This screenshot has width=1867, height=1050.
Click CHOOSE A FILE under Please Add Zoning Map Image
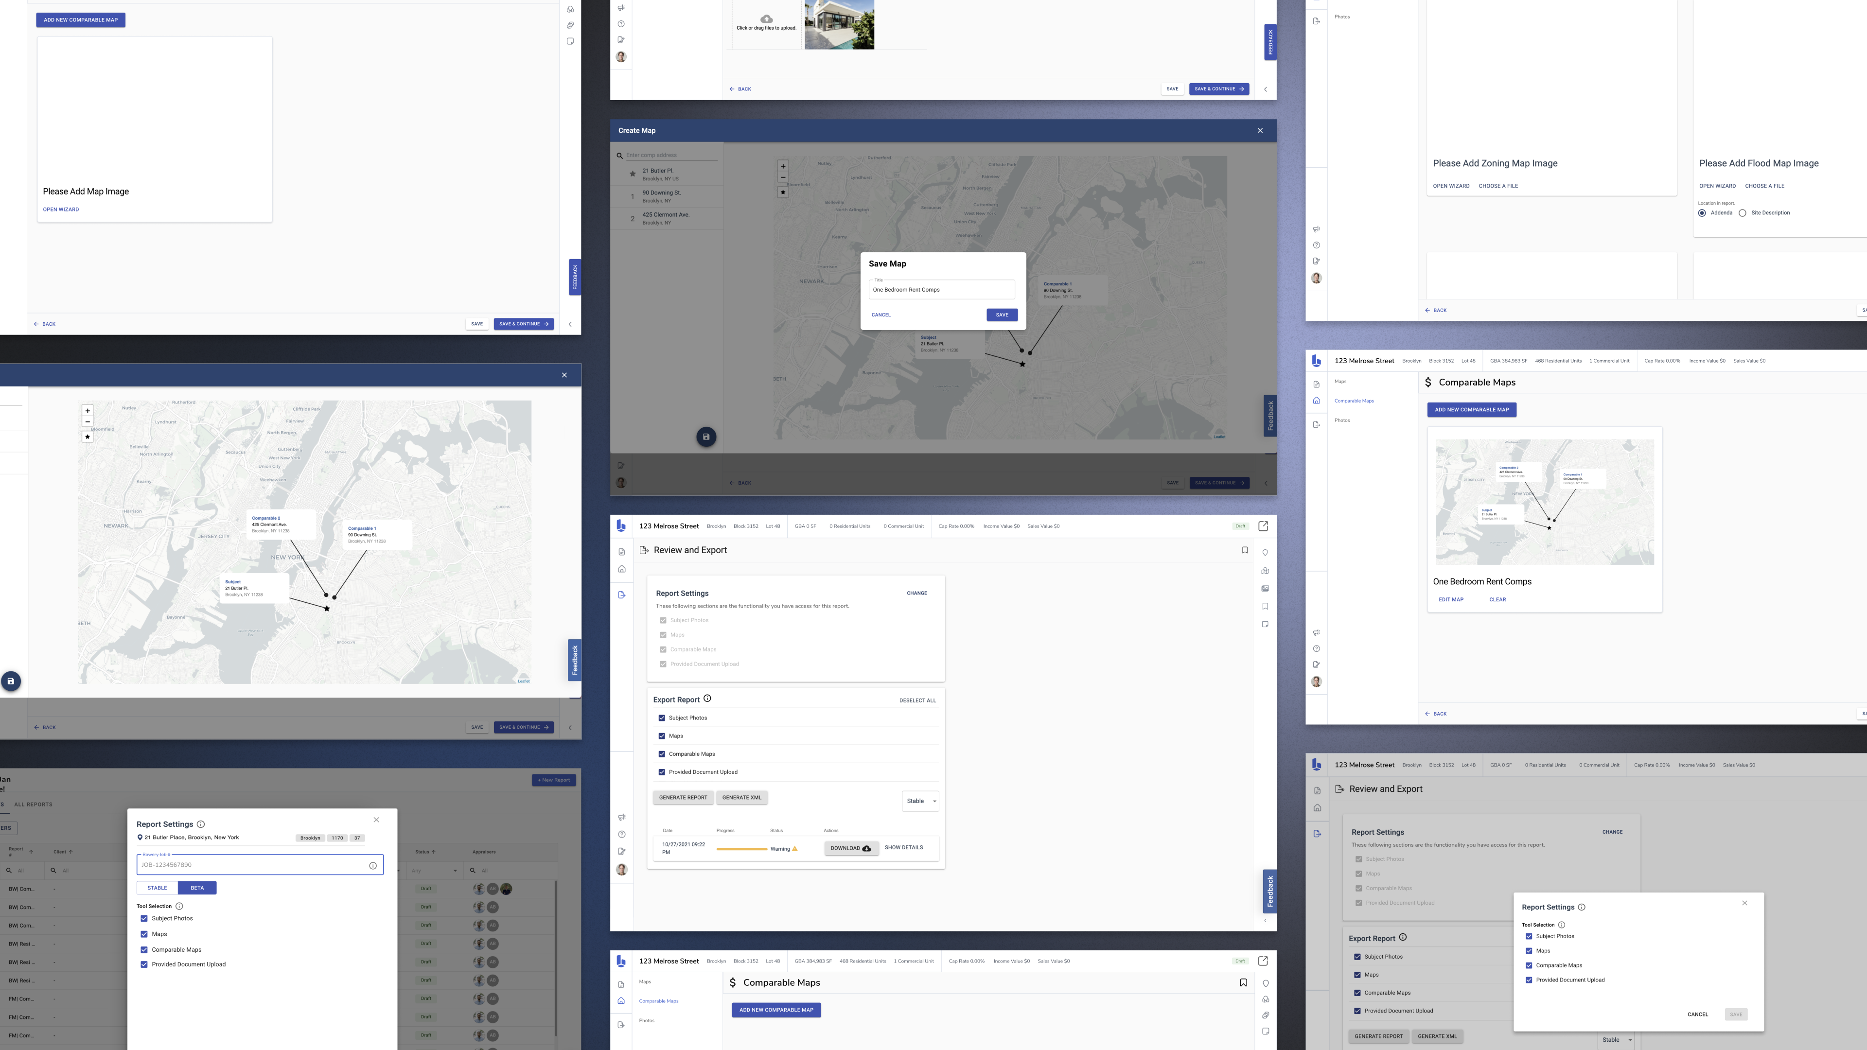tap(1498, 186)
